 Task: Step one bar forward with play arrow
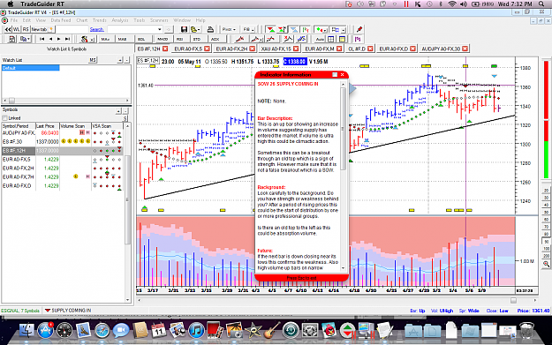tap(59, 39)
